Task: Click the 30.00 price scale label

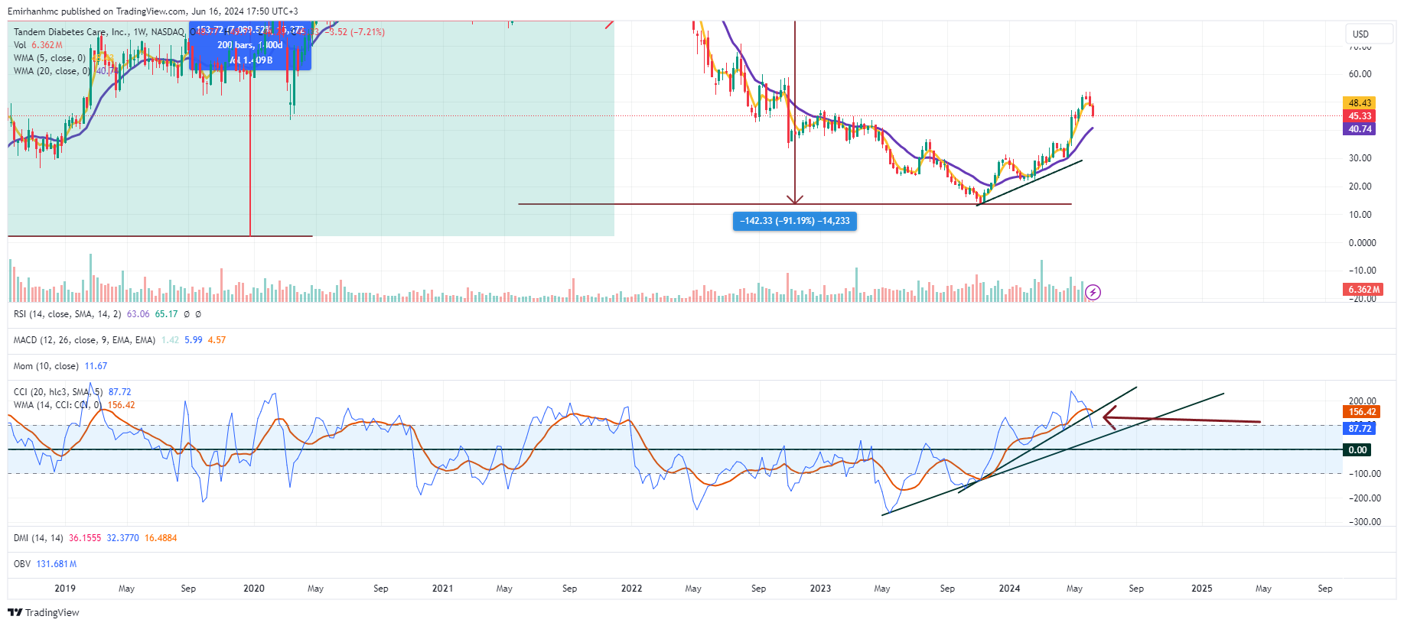Action: coord(1360,158)
